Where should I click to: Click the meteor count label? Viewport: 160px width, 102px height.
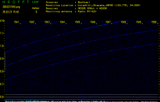pyautogui.click(x=35, y=8)
